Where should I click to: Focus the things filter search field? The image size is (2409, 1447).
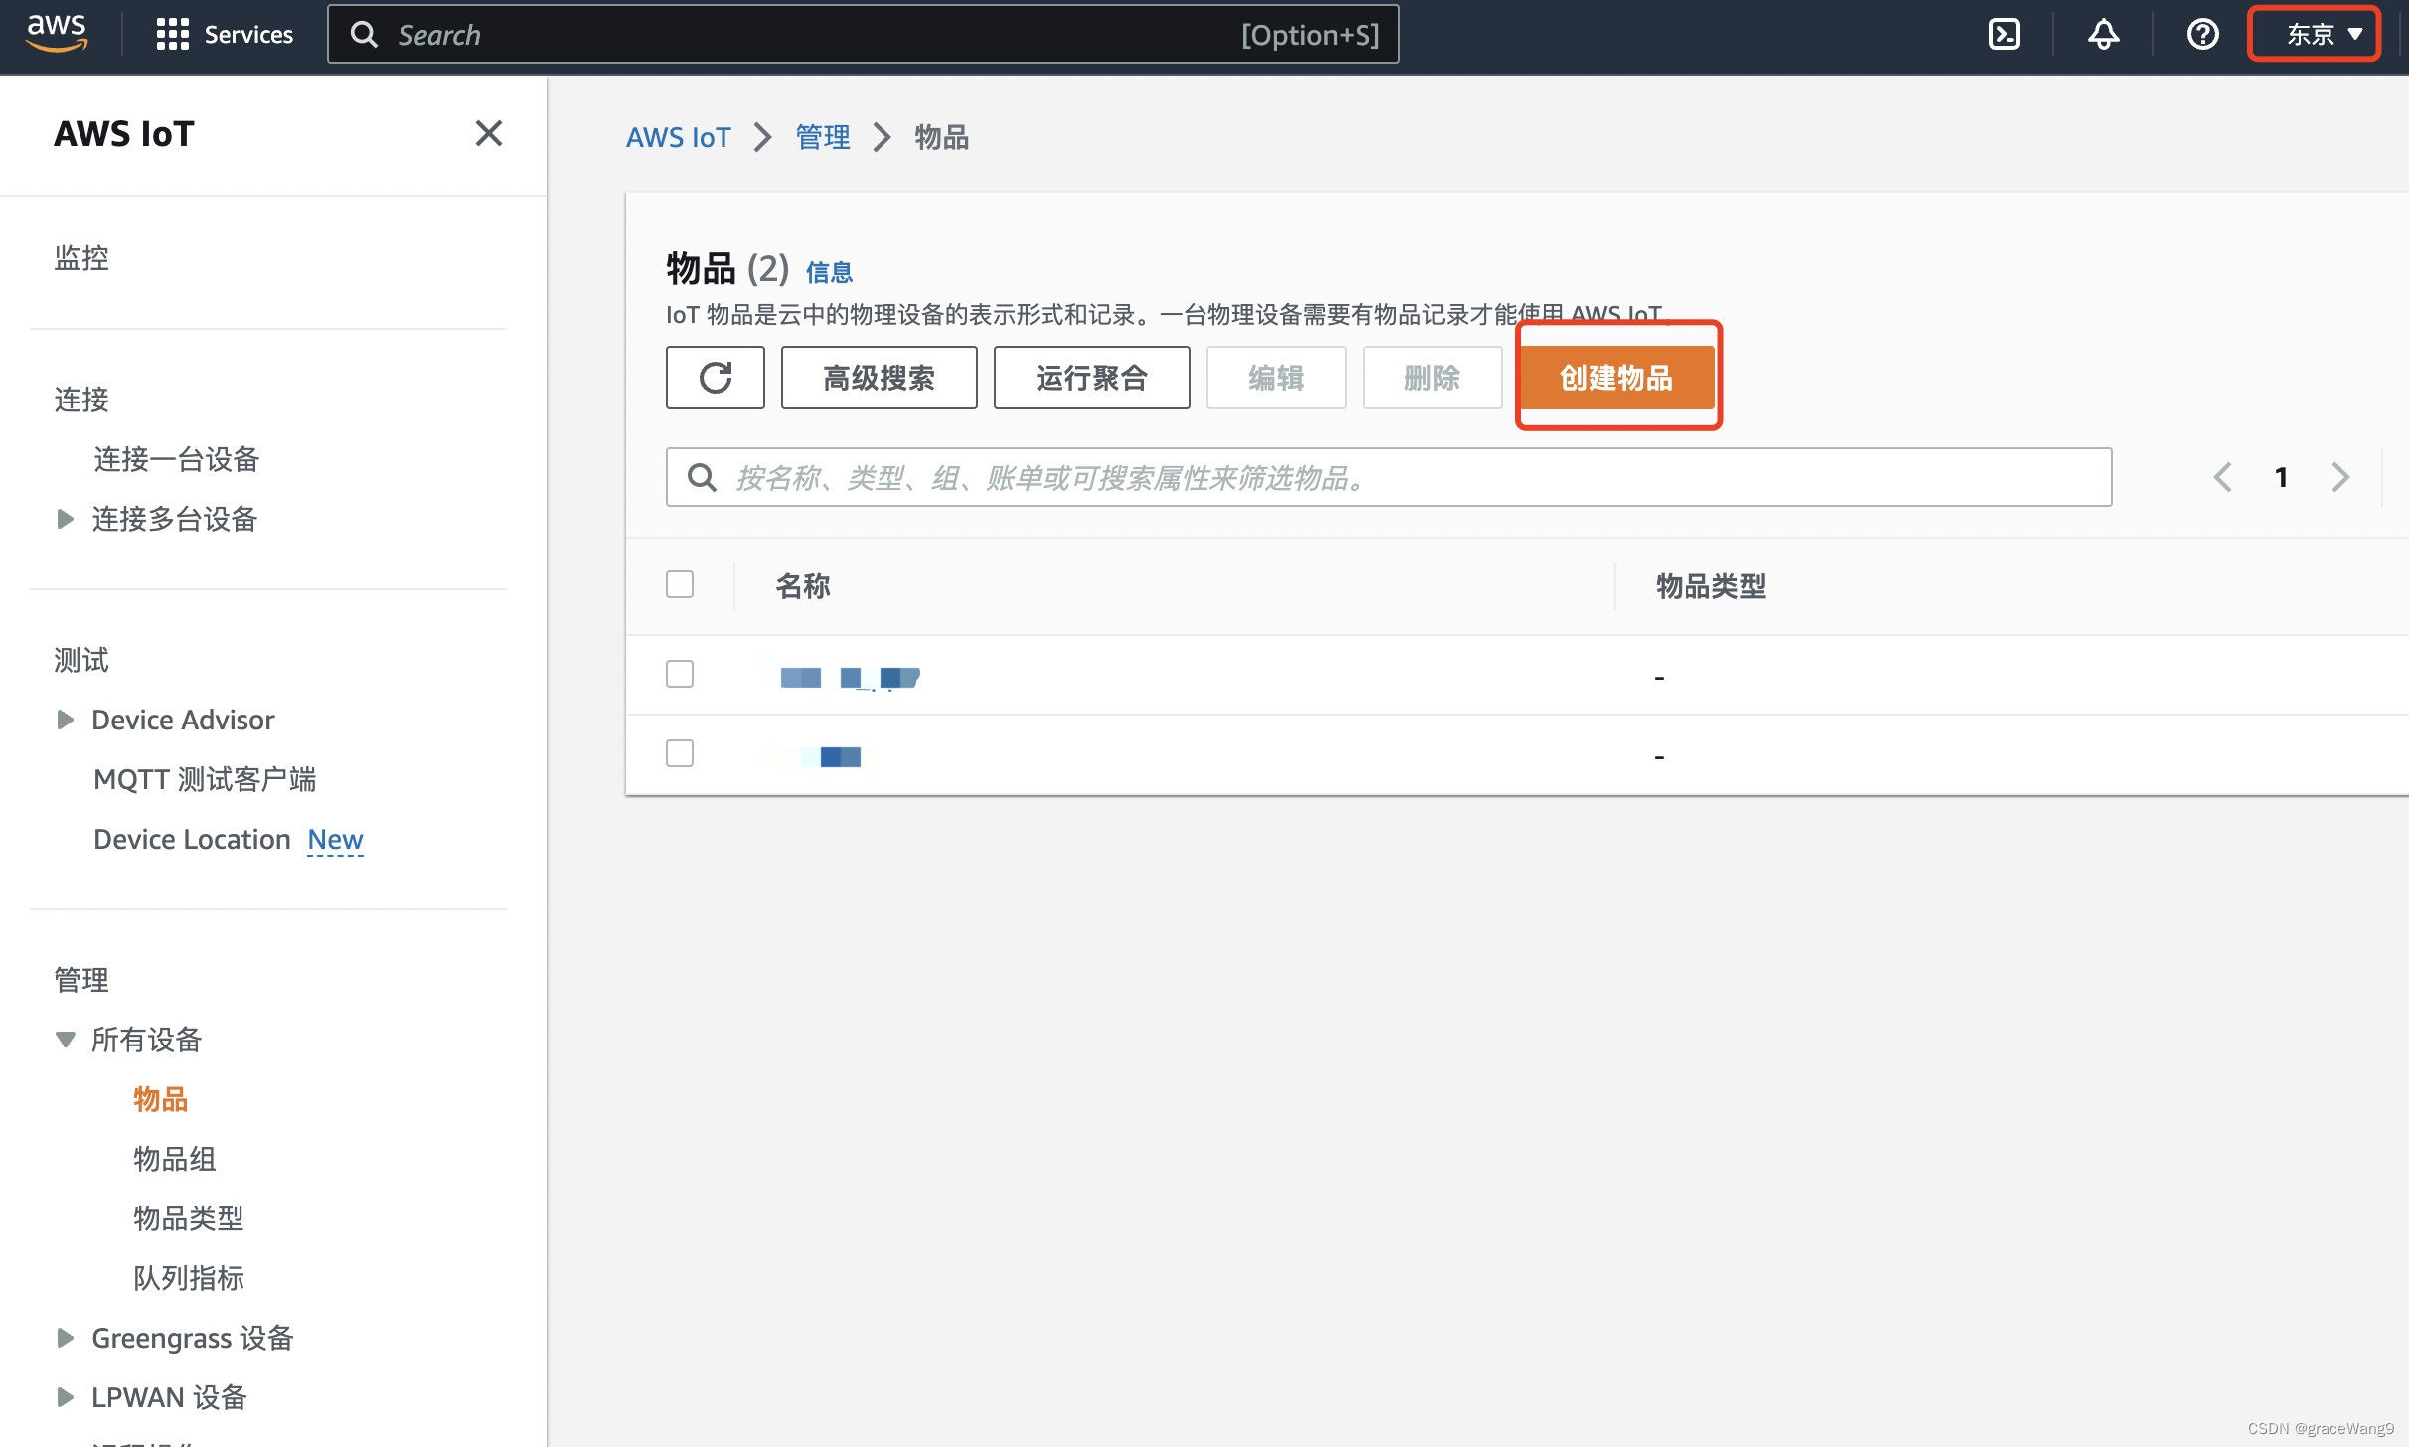tap(1411, 478)
